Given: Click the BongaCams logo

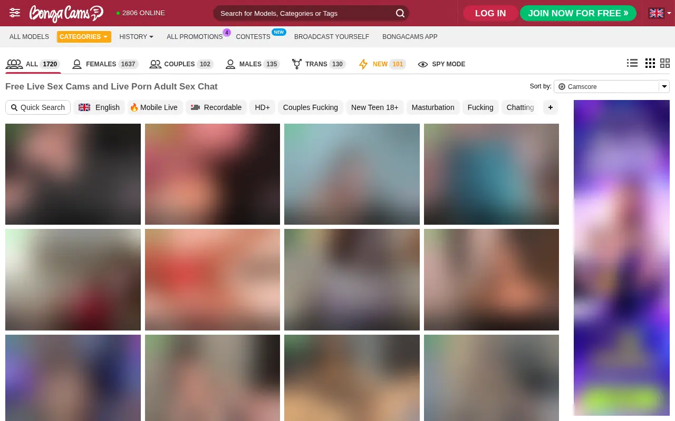Looking at the screenshot, I should click(66, 13).
